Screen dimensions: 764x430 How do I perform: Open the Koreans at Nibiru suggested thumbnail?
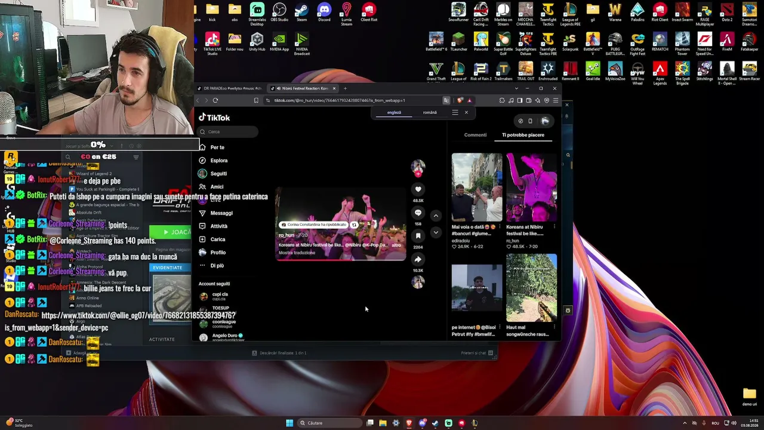tap(531, 188)
